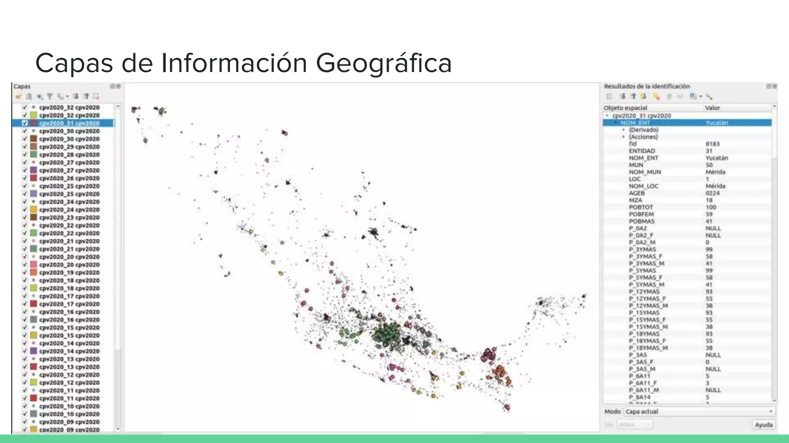Click the green symbol swatch of cpv2020_28

(34, 155)
